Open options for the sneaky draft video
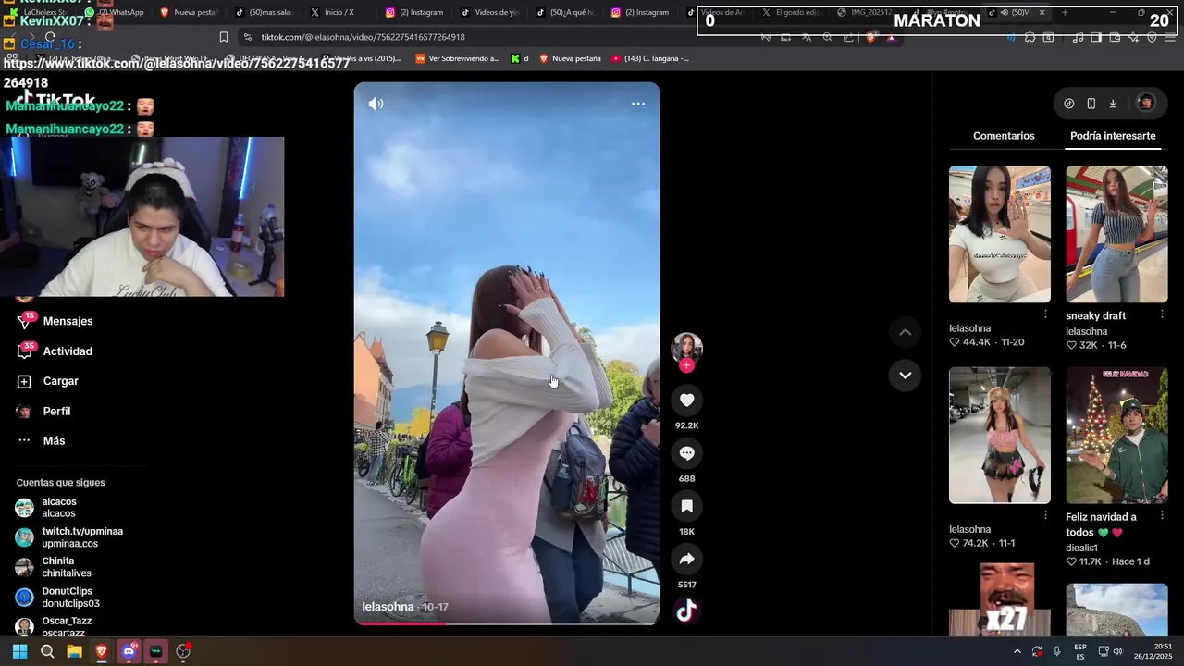The width and height of the screenshot is (1184, 666). pyautogui.click(x=1163, y=314)
